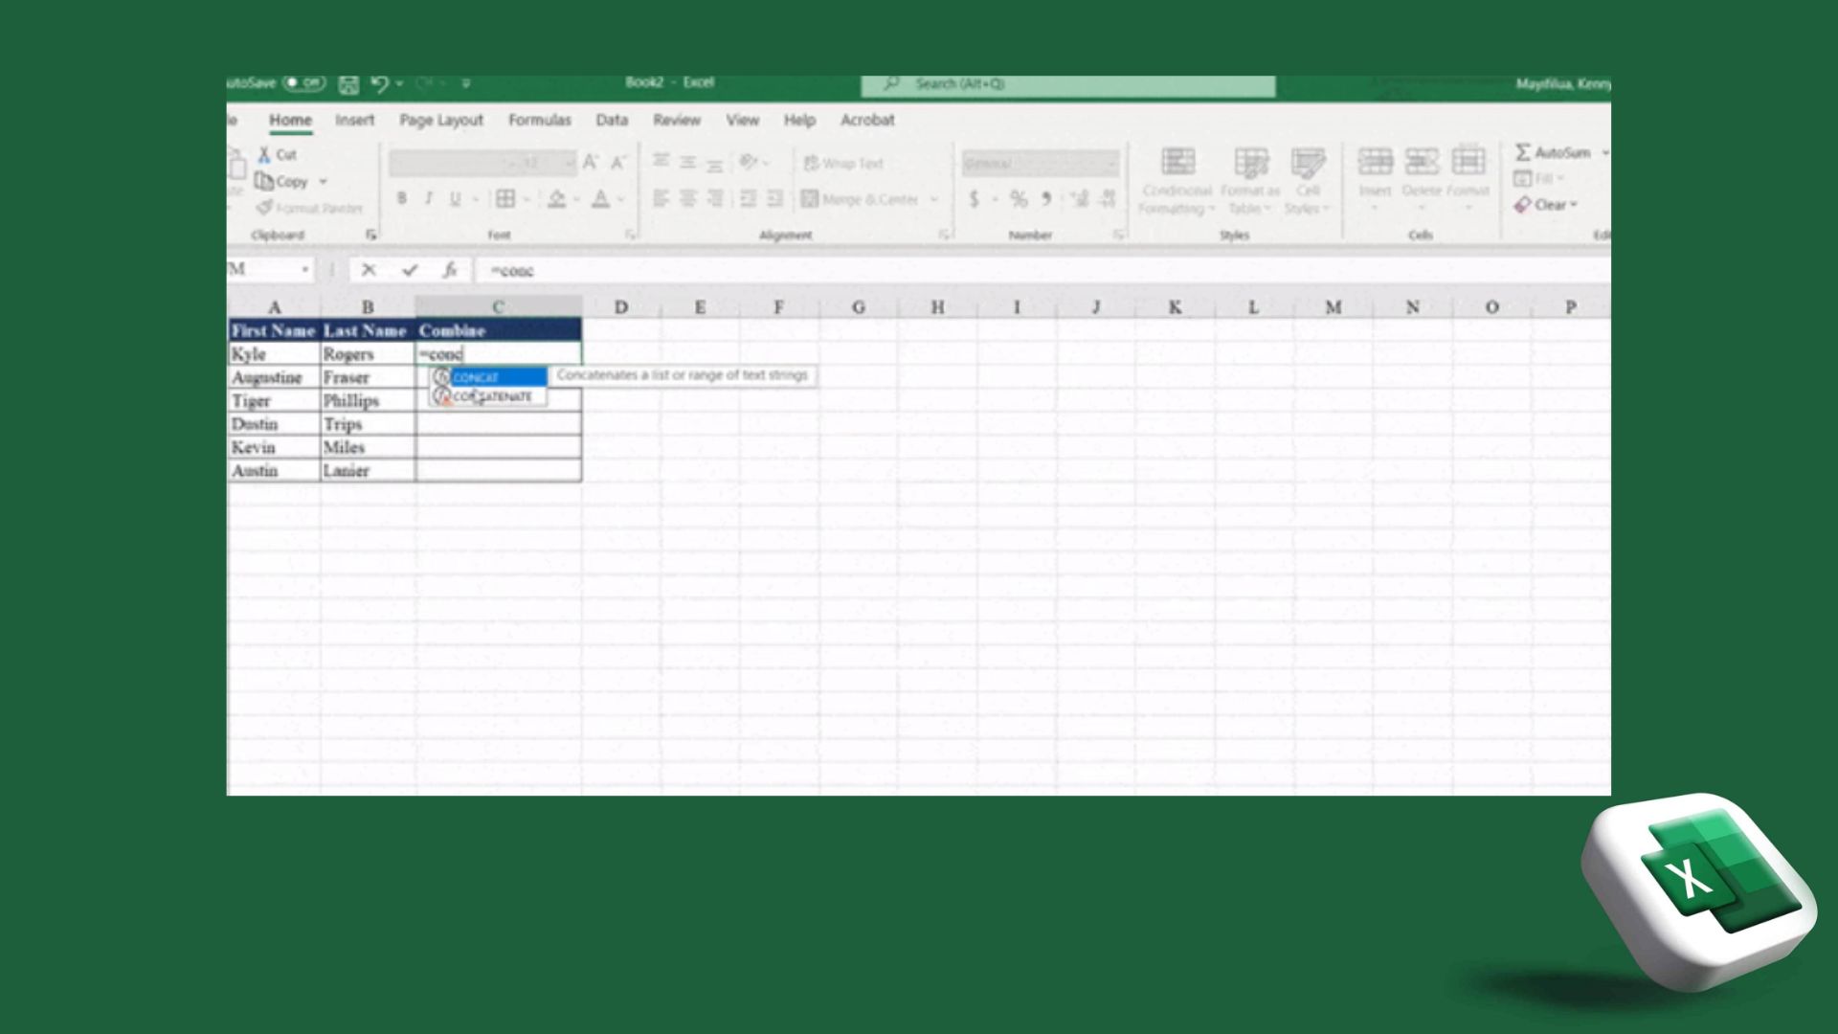Click Merge & Center button
The height and width of the screenshot is (1034, 1838).
pos(860,199)
